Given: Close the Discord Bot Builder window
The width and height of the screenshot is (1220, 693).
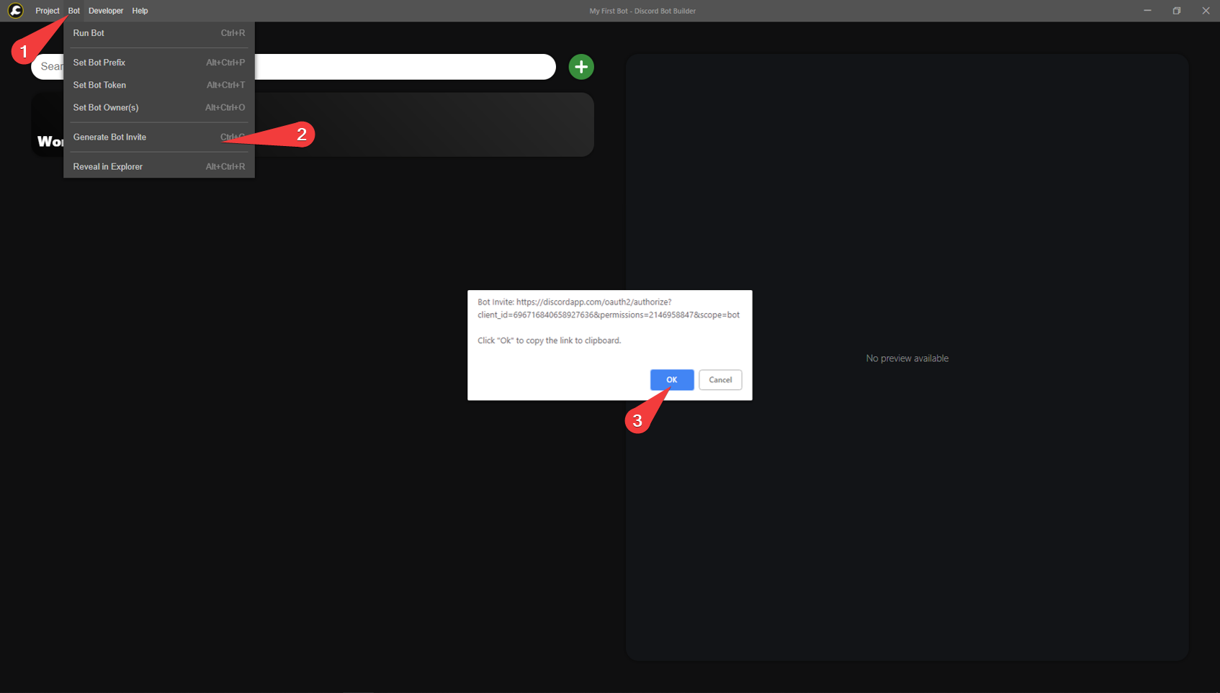Looking at the screenshot, I should [1206, 11].
